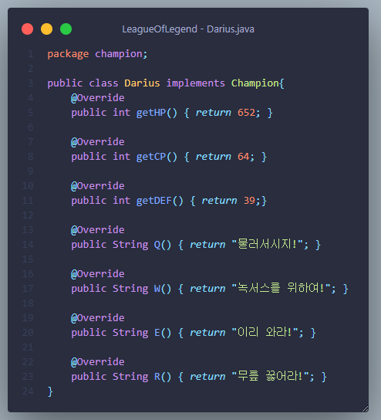This screenshot has width=381, height=420.
Task: Click '@Override' annotation on line 19
Action: 98,317
